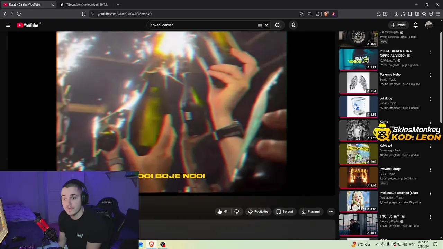Screen dimensions: 443x249
Task: Open more actions beside Preuzmi
Action: (x=331, y=212)
